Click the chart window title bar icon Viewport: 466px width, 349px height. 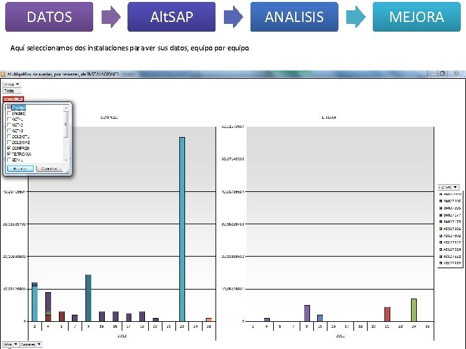click(x=3, y=74)
